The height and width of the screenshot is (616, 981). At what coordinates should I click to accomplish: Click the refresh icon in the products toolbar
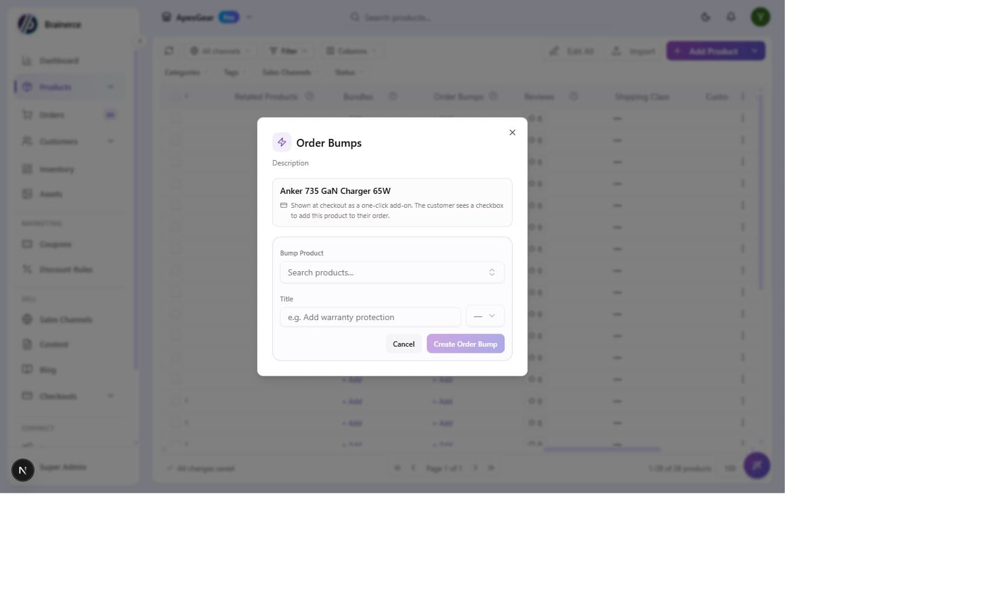[x=169, y=51]
